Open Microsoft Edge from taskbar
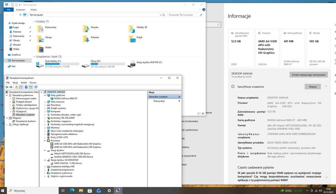336x194 pixels. 72,190
